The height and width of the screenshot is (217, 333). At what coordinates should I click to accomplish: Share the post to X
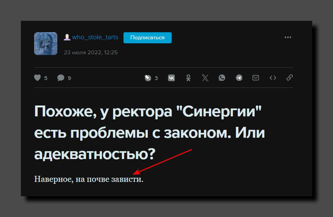tap(205, 78)
